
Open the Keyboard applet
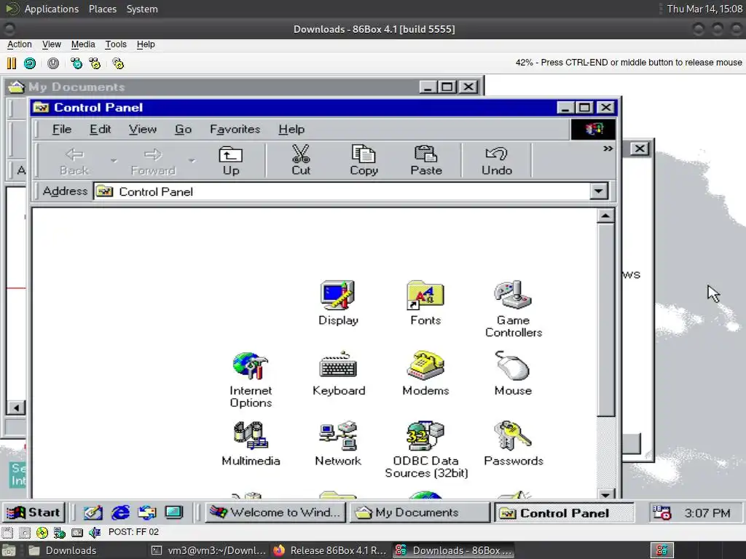coord(338,374)
